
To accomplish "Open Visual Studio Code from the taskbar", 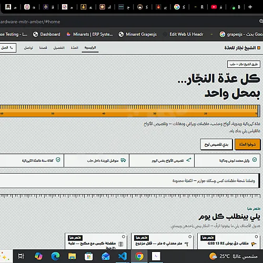I will (x=123, y=256).
